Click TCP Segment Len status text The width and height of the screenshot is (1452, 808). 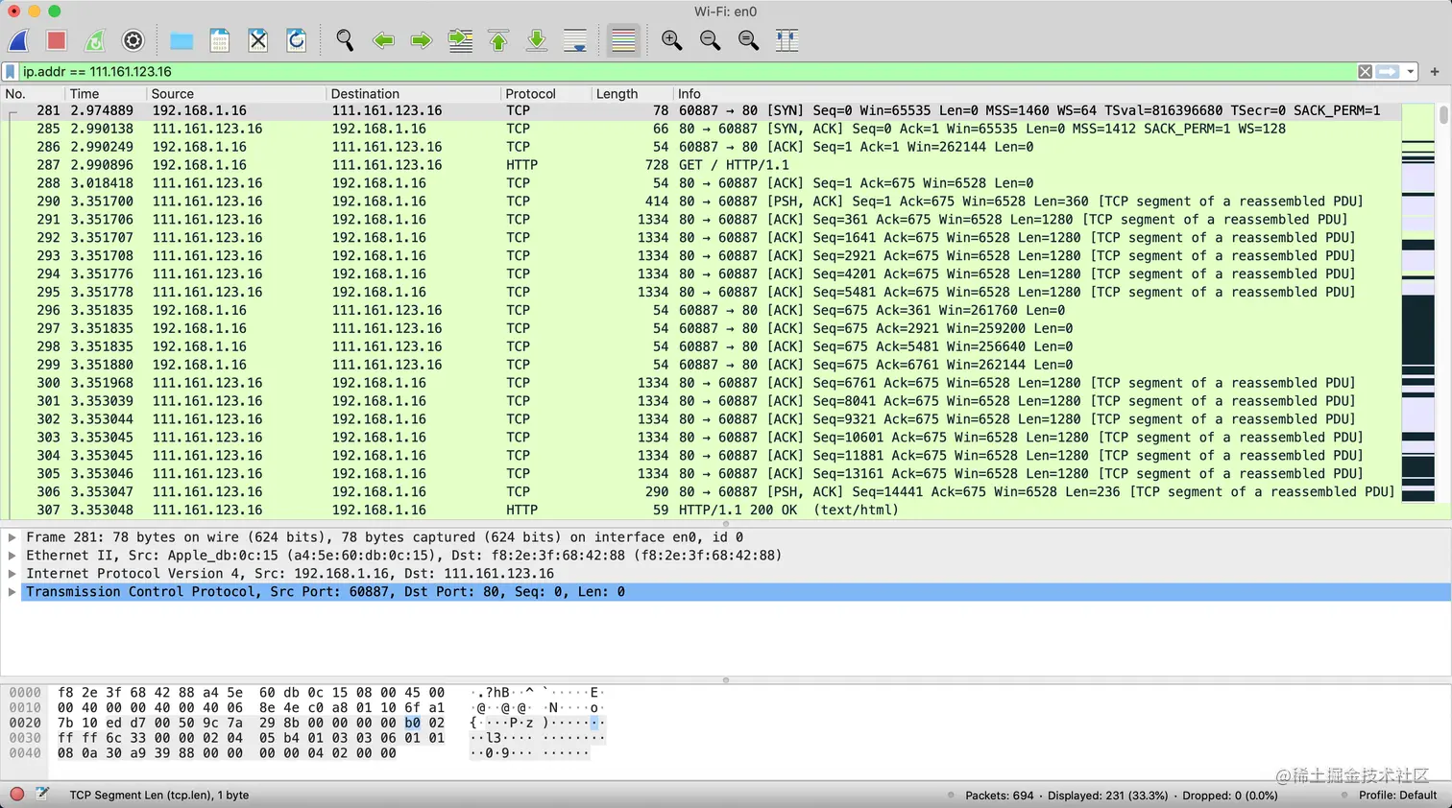pos(159,796)
